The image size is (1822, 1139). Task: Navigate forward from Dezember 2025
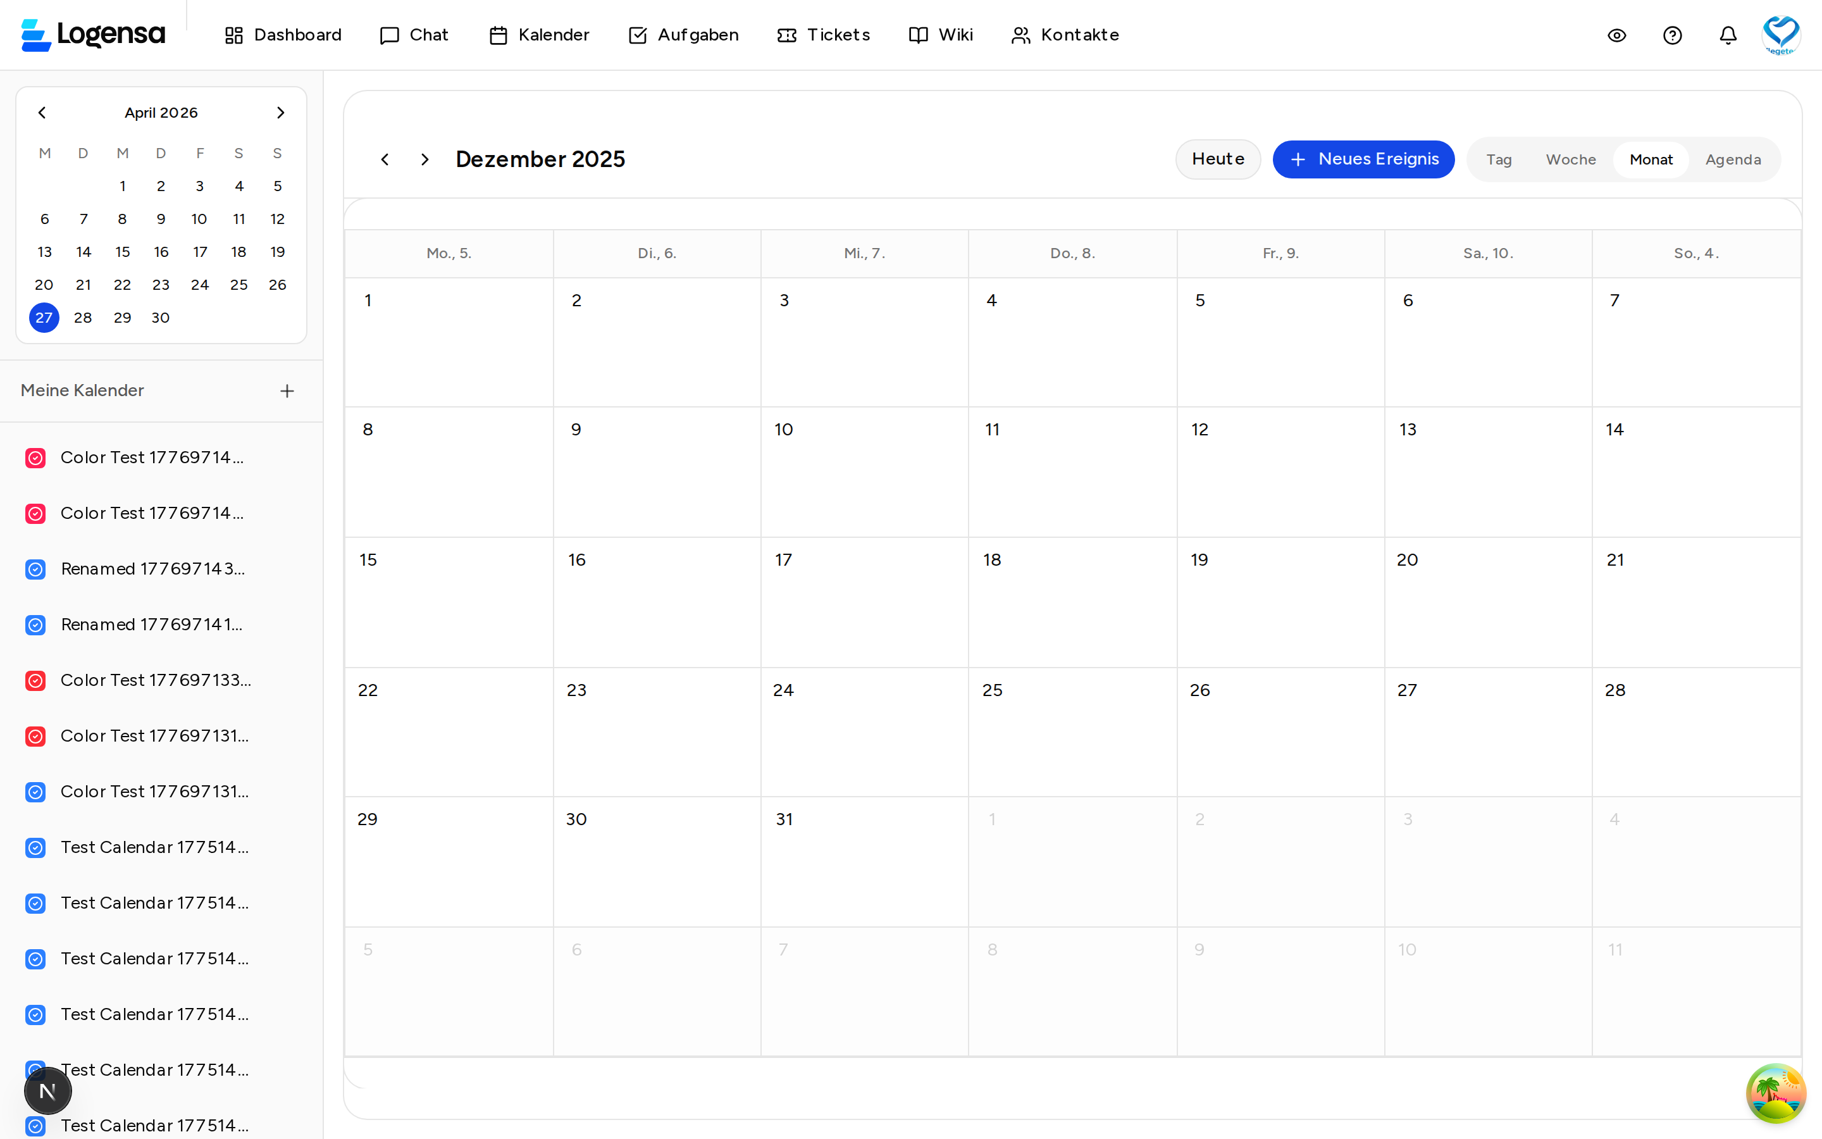[424, 159]
